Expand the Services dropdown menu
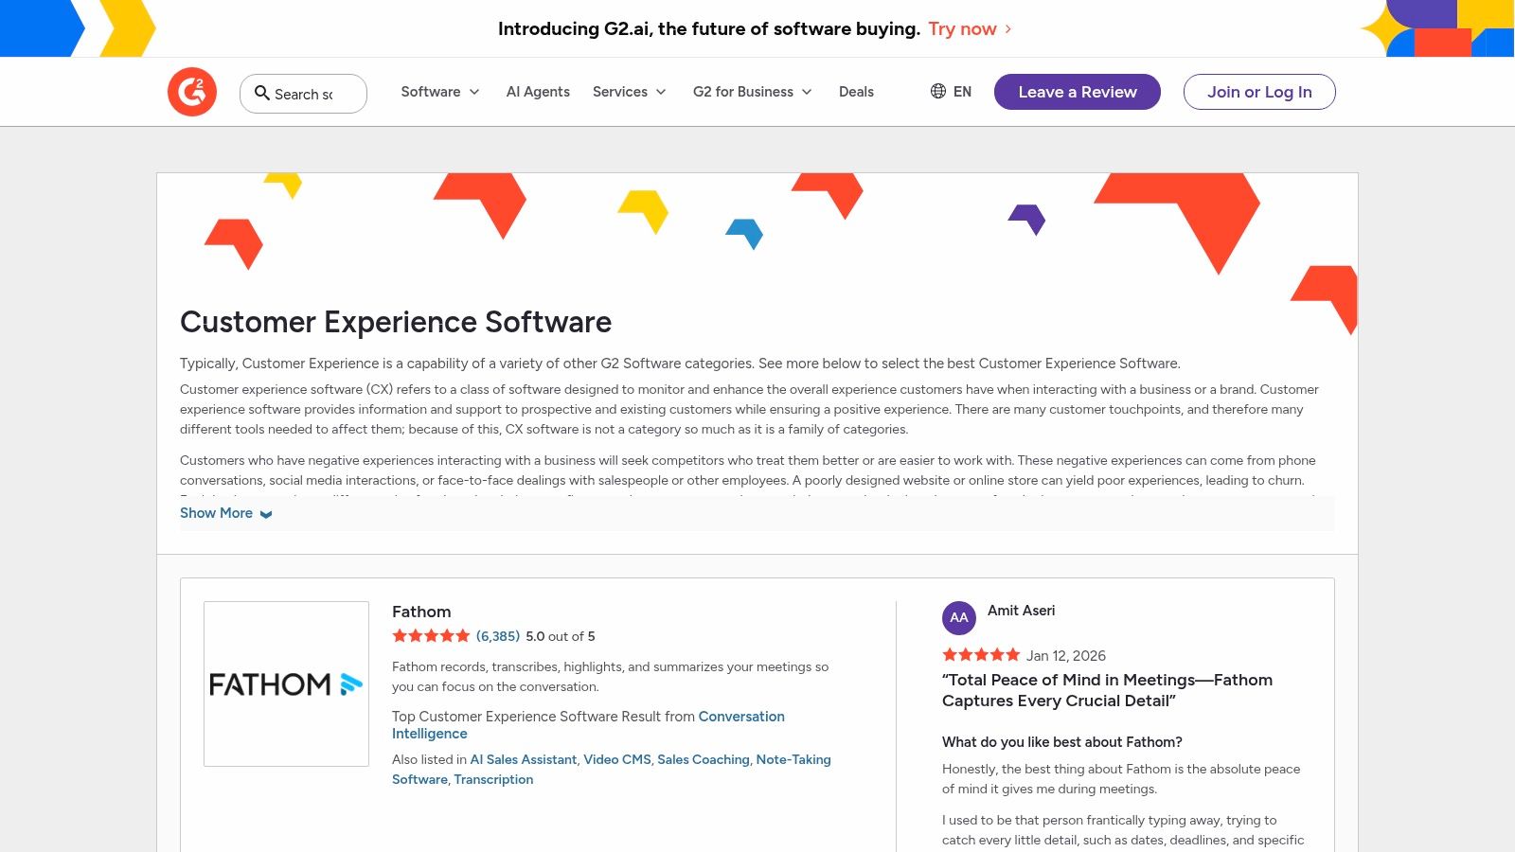 [x=630, y=92]
